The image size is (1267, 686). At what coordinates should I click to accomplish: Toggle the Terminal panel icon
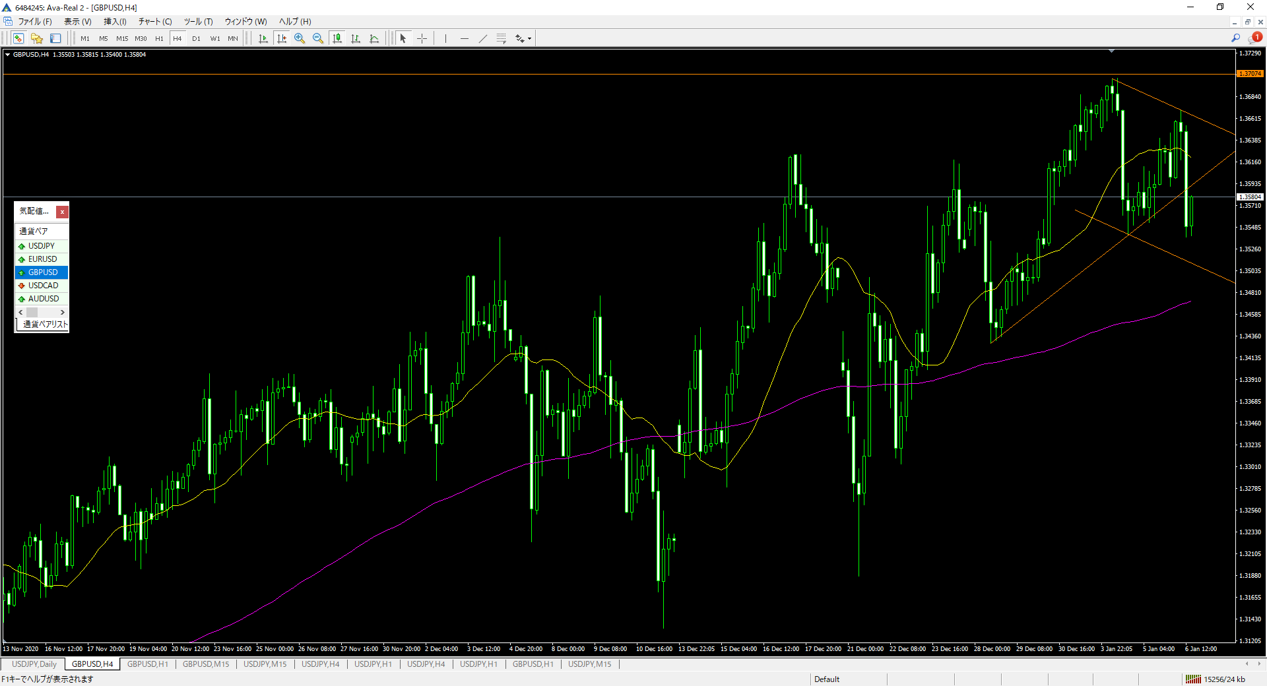(55, 38)
